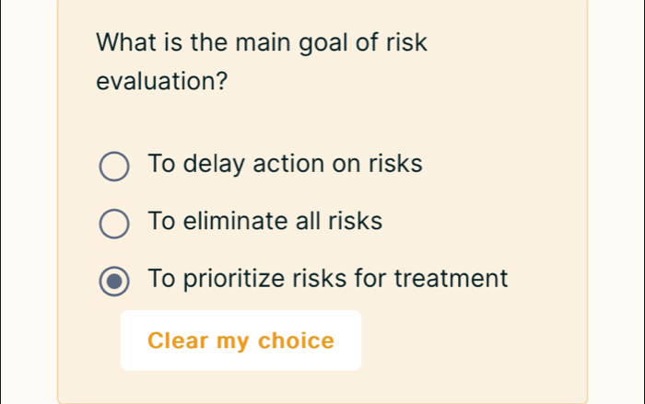This screenshot has height=404, width=645.
Task: Answer with the eliminate all risks text
Action: tap(264, 222)
